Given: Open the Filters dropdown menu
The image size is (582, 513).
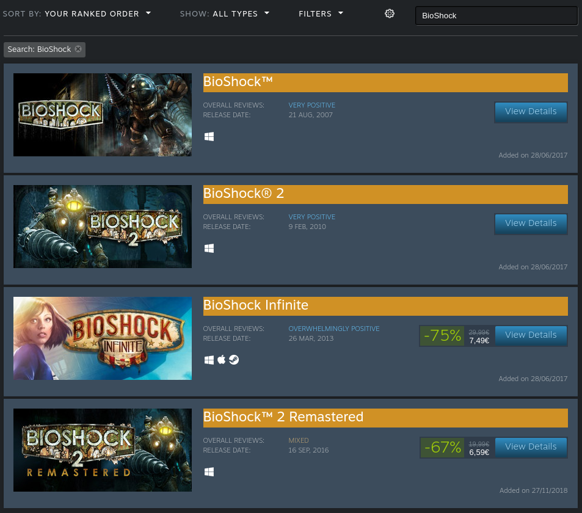Looking at the screenshot, I should click(x=321, y=13).
